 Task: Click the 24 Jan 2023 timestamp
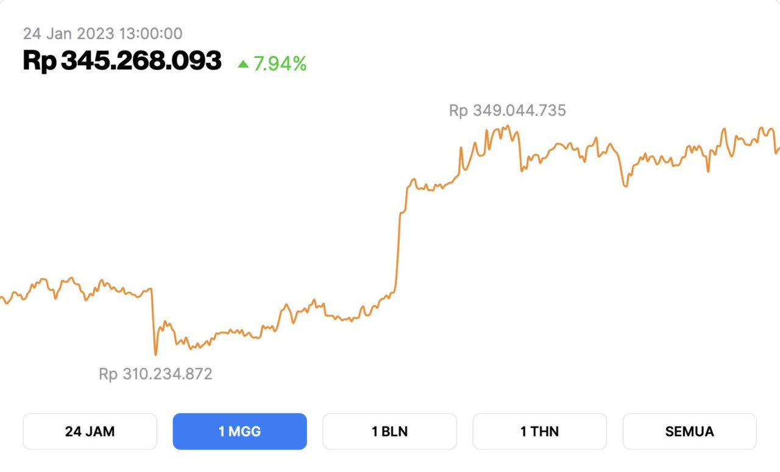(x=101, y=33)
